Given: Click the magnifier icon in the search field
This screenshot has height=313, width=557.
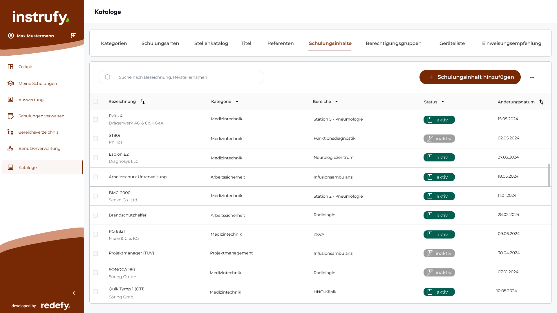Looking at the screenshot, I should 108,77.
